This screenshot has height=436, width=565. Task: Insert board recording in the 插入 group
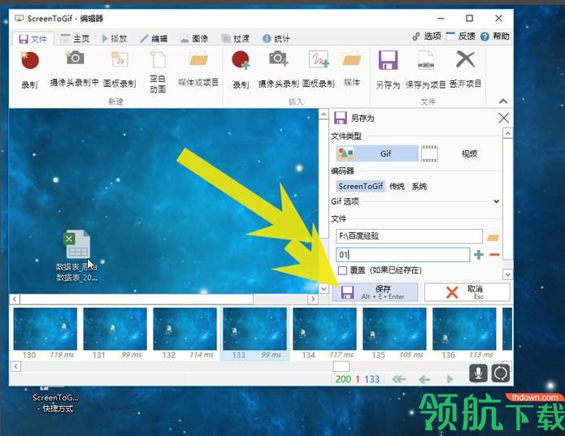pos(318,70)
